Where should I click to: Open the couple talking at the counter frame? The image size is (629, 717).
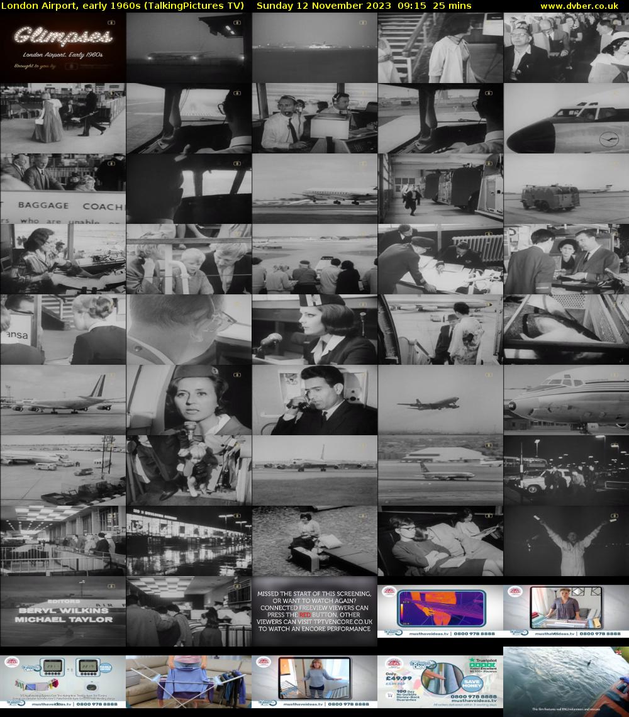point(566,259)
